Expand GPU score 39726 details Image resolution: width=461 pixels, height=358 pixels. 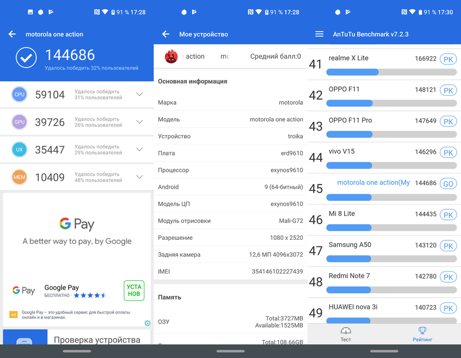pyautogui.click(x=140, y=122)
